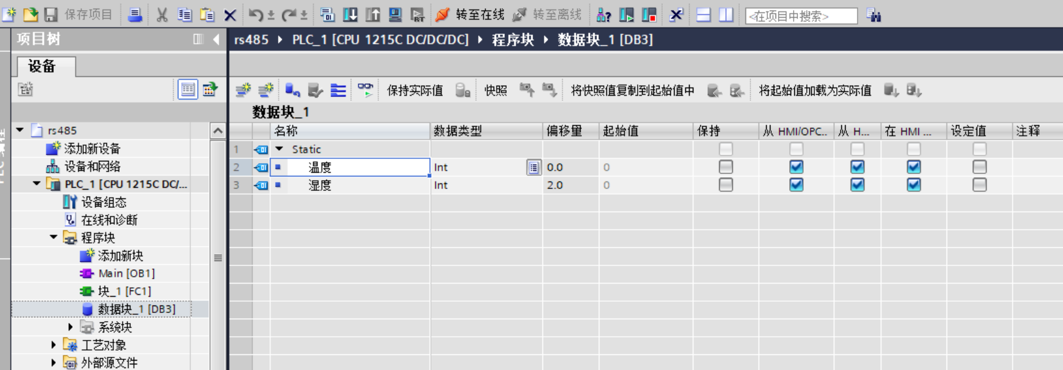
Task: Collapse the Static section in data block
Action: [x=279, y=149]
